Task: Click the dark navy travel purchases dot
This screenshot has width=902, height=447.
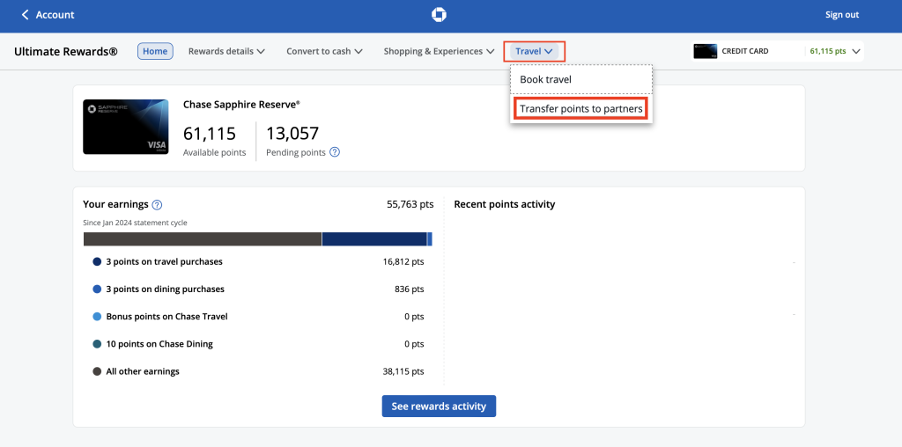Action: (x=97, y=261)
